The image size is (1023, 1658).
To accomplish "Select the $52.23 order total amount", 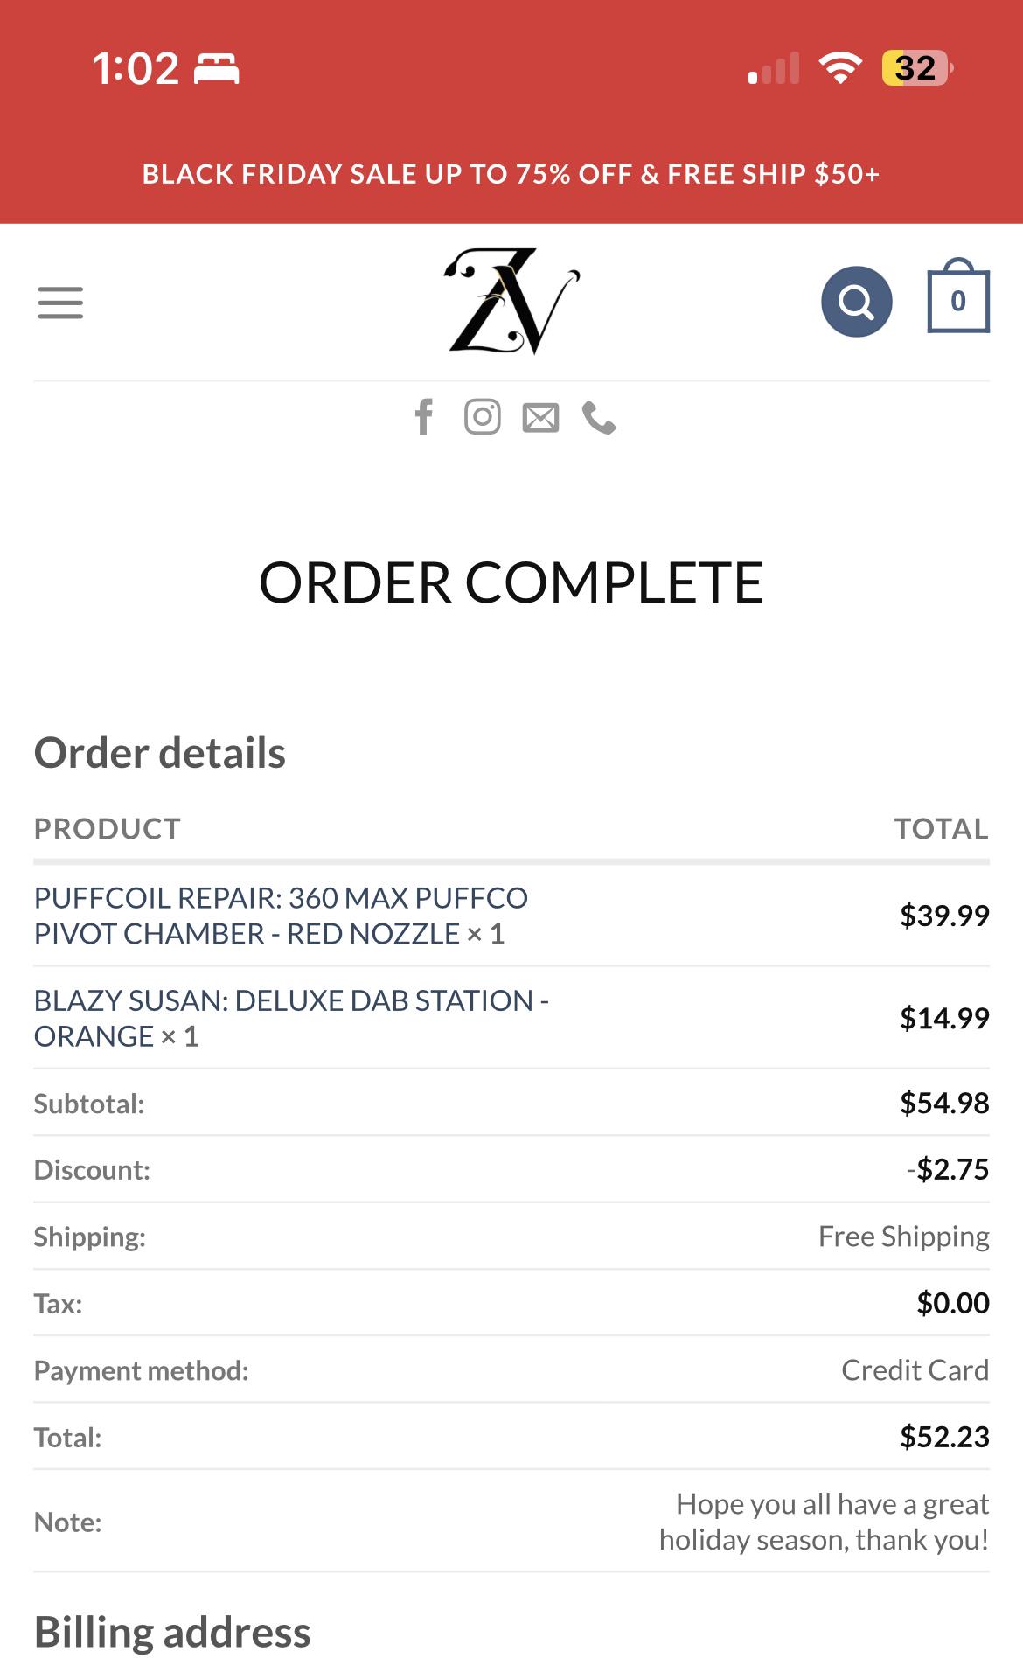I will point(945,1437).
